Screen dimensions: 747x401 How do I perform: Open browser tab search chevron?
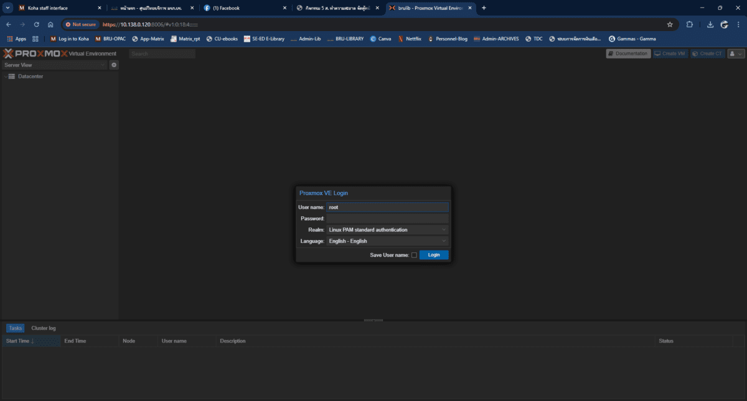(7, 8)
